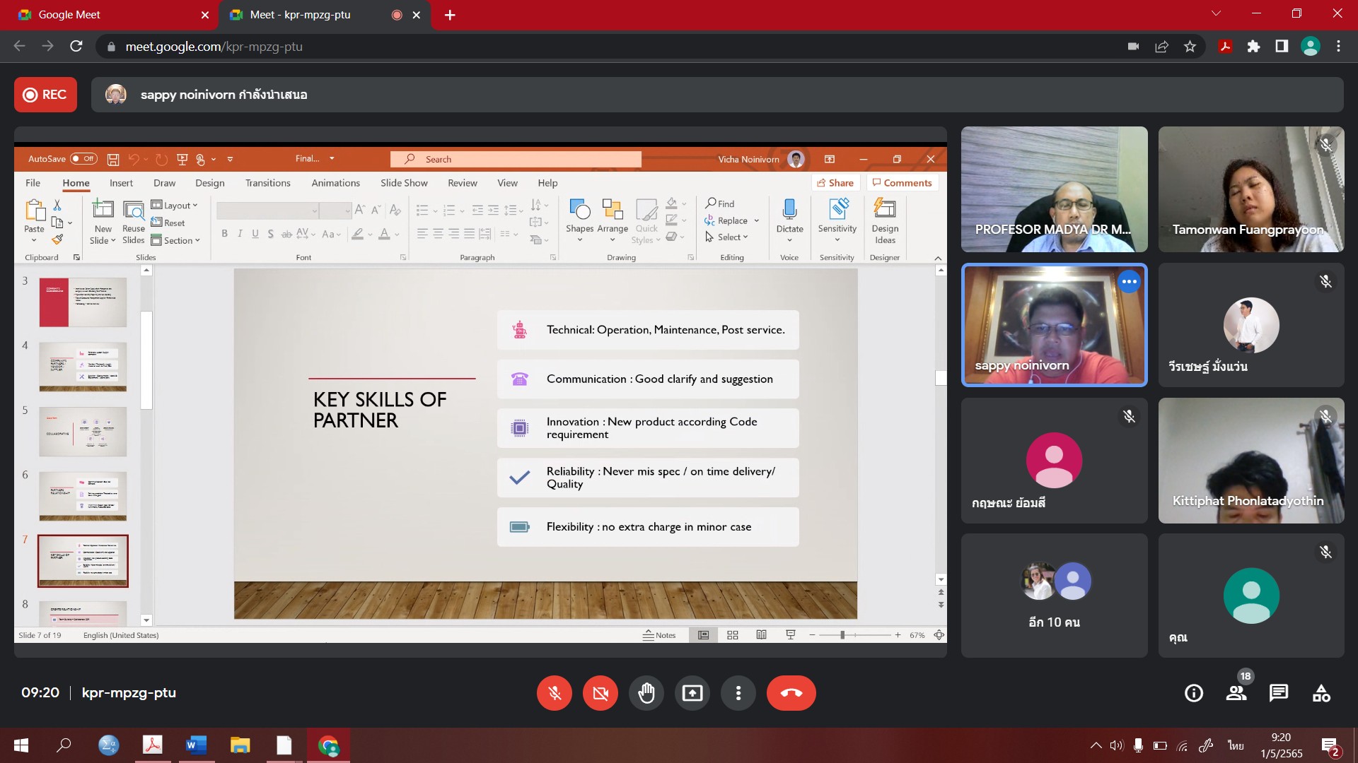The width and height of the screenshot is (1358, 763).
Task: Switch to the first Google Meet tab
Action: pos(106,14)
